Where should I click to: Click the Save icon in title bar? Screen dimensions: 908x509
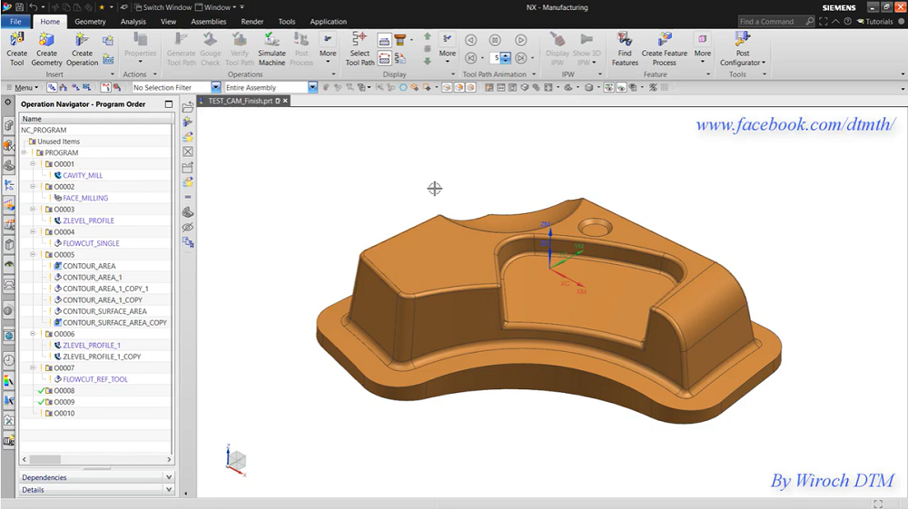click(x=19, y=7)
